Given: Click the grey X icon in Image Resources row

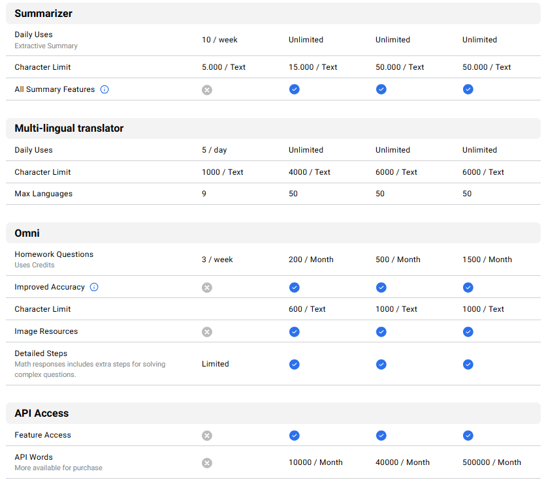Looking at the screenshot, I should point(207,332).
